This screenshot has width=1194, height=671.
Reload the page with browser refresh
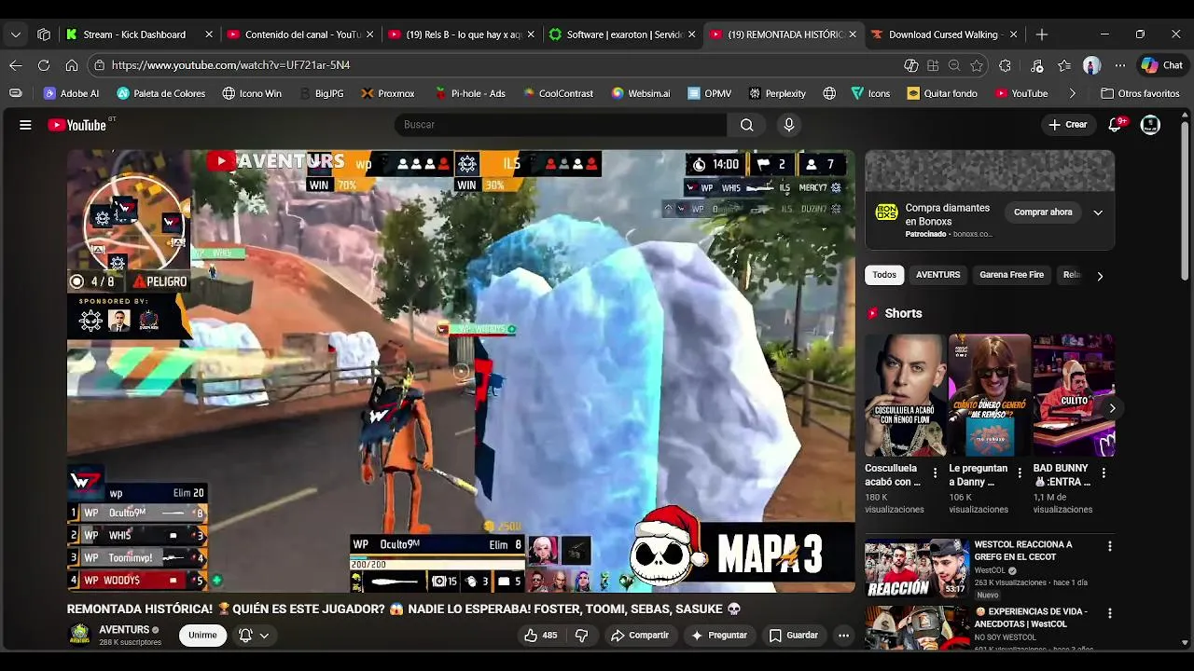[44, 65]
